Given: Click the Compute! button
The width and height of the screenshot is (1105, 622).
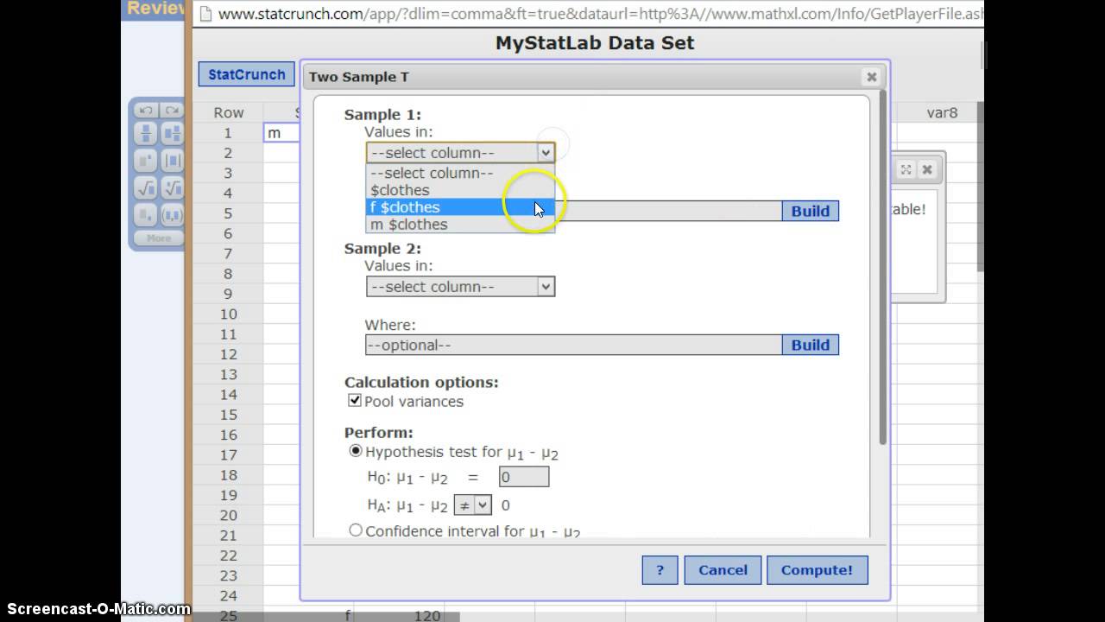Looking at the screenshot, I should coord(817,570).
